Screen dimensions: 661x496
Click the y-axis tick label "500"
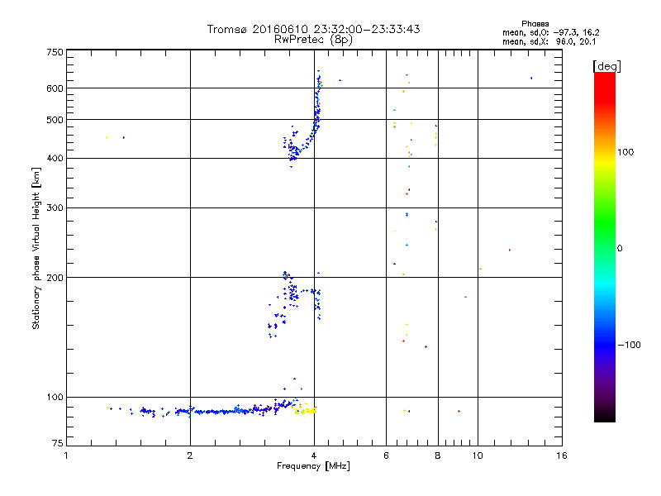[x=55, y=120]
